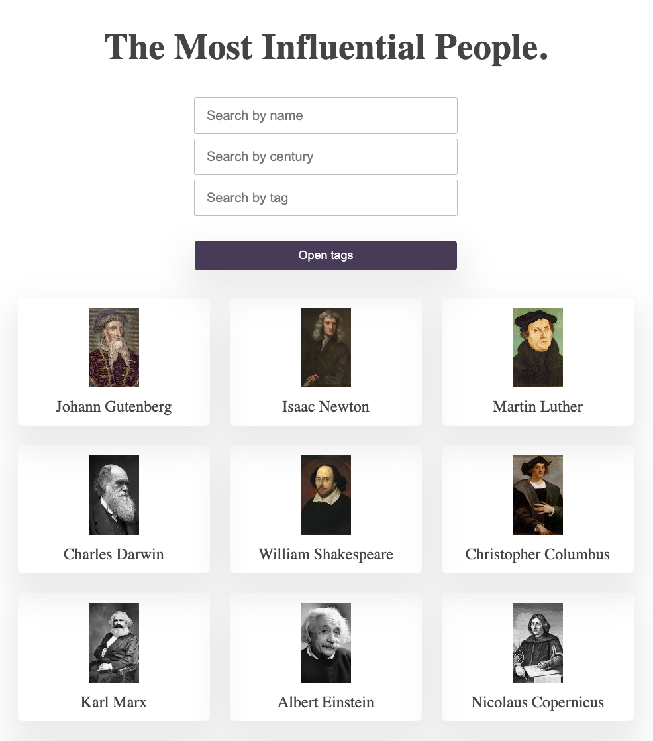Open Nicolaus Copernicus's portrait
653x741 pixels.
[537, 642]
